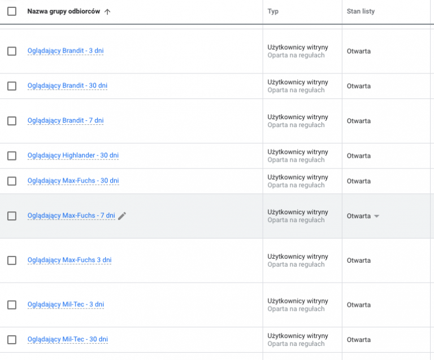This screenshot has height=360, width=434.
Task: Tick the Oglądający Brandit - 7 dni checkbox
Action: pos(12,121)
